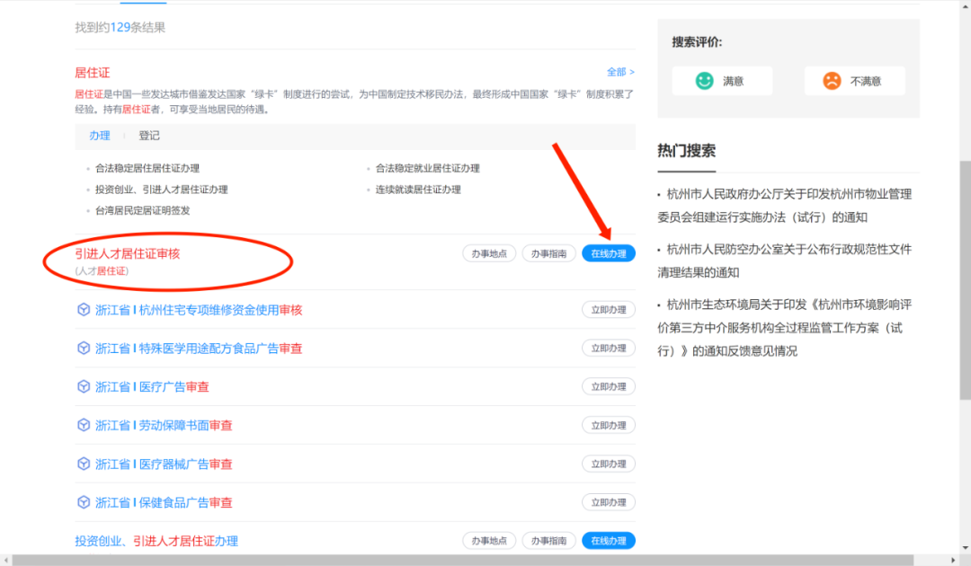Click 立即办理 for 医疗广告审查
The width and height of the screenshot is (971, 566).
pyautogui.click(x=609, y=387)
